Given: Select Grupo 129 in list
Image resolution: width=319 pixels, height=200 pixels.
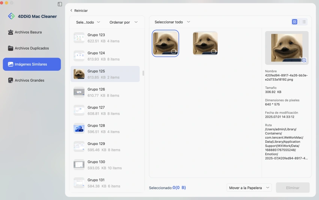Looking at the screenshot, I should coord(105,146).
